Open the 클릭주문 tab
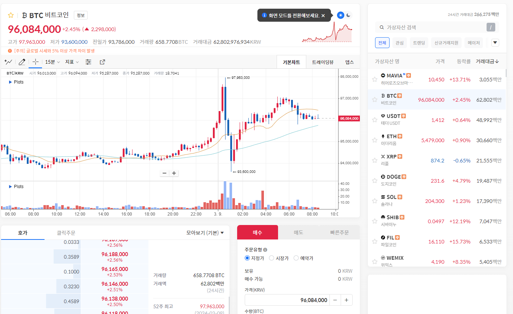This screenshot has height=314, width=513. [66, 233]
